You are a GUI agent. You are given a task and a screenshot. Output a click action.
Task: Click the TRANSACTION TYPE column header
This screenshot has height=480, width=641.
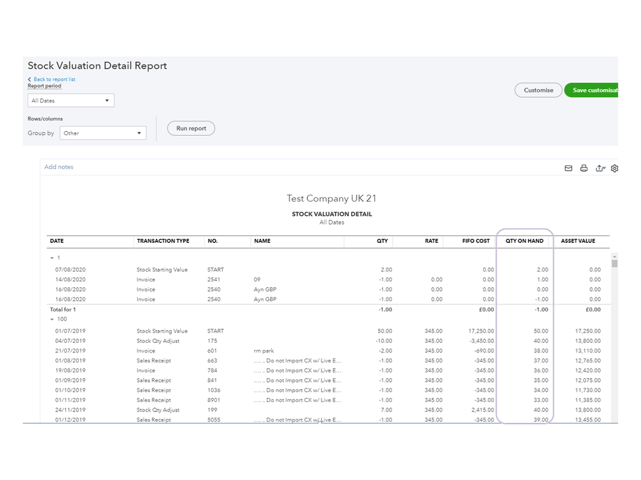(x=163, y=241)
